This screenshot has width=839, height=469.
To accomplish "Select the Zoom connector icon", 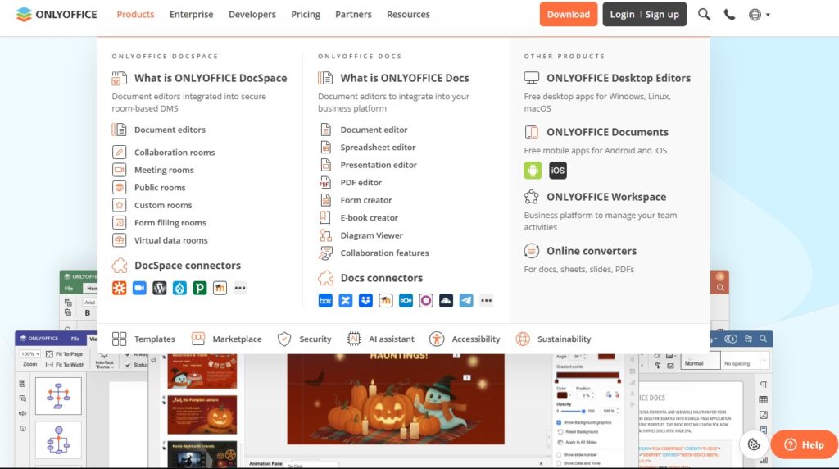I will pyautogui.click(x=139, y=288).
